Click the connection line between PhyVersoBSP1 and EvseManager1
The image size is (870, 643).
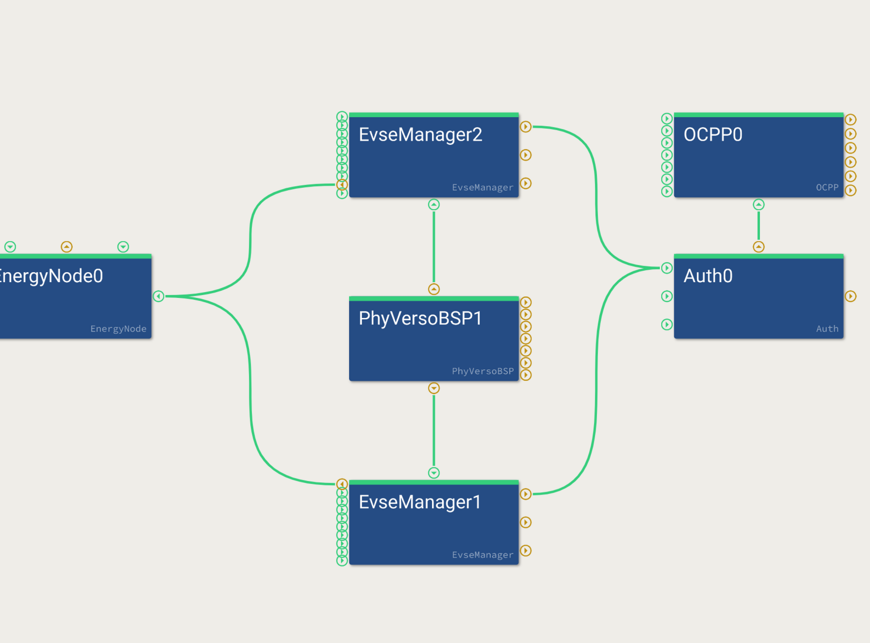(x=434, y=430)
